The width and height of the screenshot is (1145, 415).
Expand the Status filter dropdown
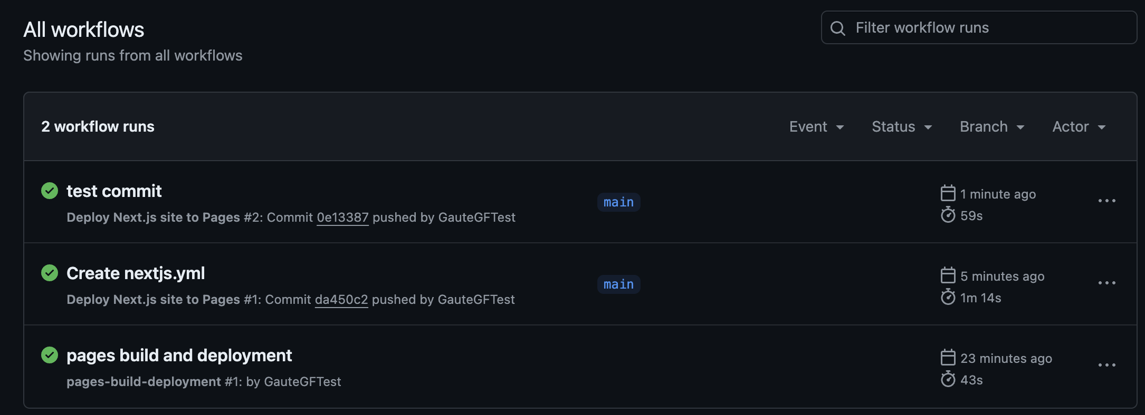pos(902,127)
